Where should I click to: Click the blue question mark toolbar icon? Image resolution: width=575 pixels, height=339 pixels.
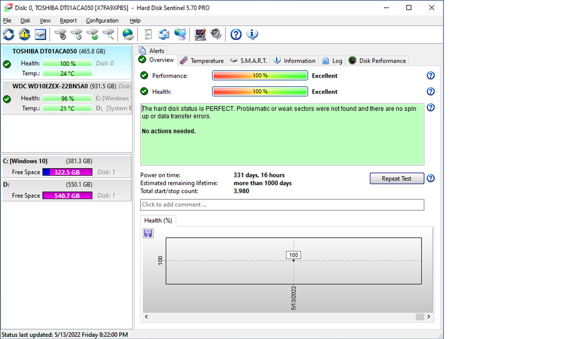[236, 34]
